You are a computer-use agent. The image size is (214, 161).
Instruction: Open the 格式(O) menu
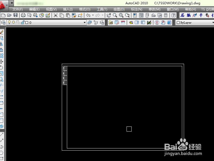[x=85, y=9]
